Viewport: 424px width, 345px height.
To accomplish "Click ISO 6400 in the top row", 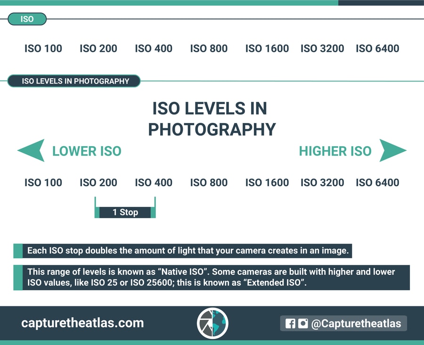I will click(x=377, y=49).
